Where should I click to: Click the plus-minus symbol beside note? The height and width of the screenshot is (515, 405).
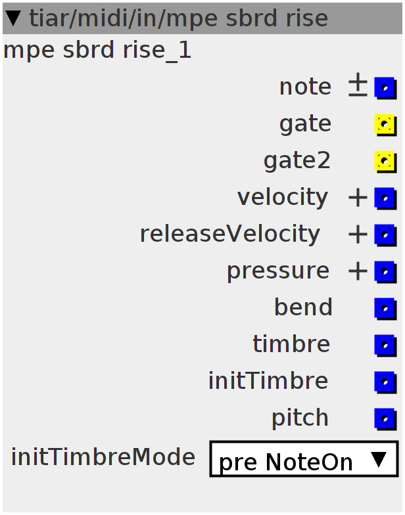pyautogui.click(x=358, y=85)
